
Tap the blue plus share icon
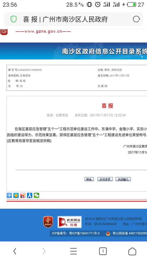click(9, 195)
